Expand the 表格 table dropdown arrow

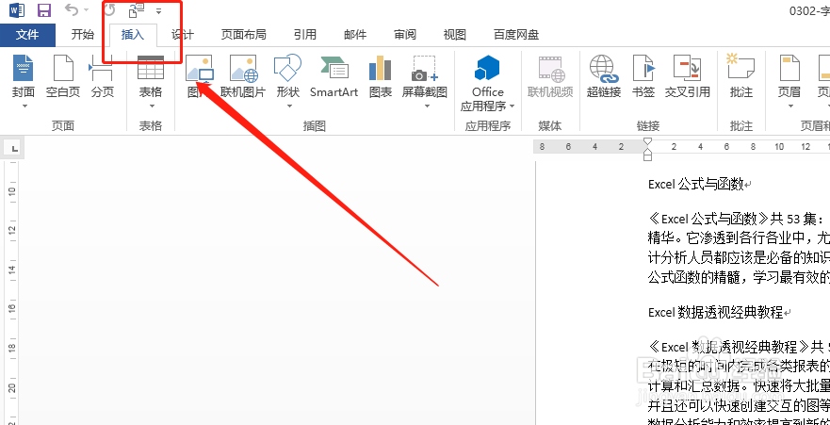(151, 106)
